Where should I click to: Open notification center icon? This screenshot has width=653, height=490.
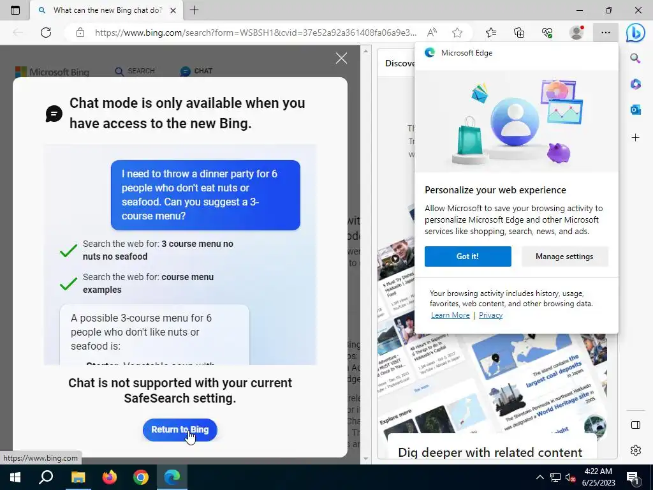[633, 477]
